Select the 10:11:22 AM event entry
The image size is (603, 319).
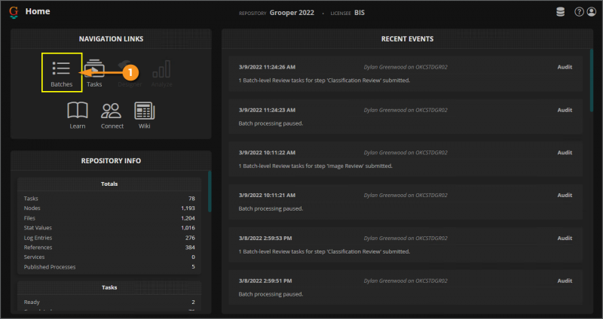406,159
